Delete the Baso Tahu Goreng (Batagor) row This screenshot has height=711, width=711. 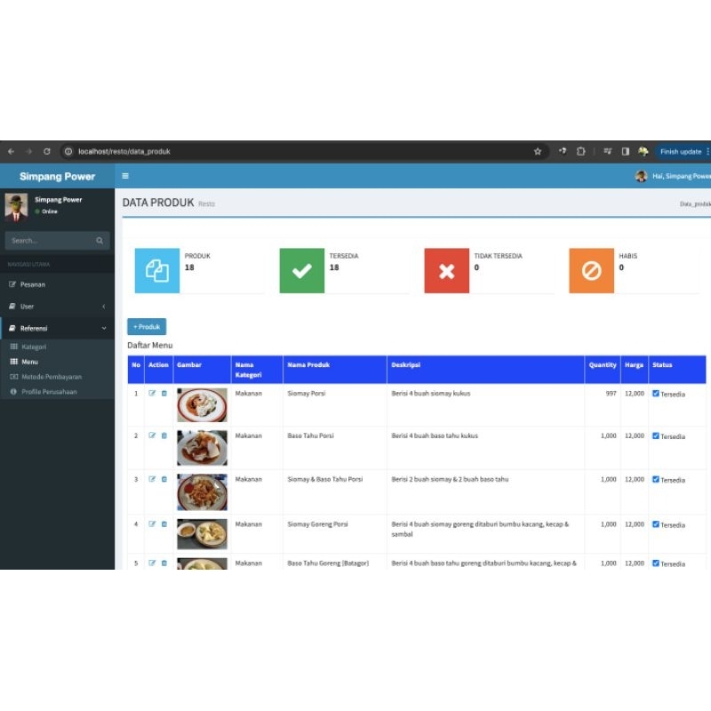(x=164, y=563)
